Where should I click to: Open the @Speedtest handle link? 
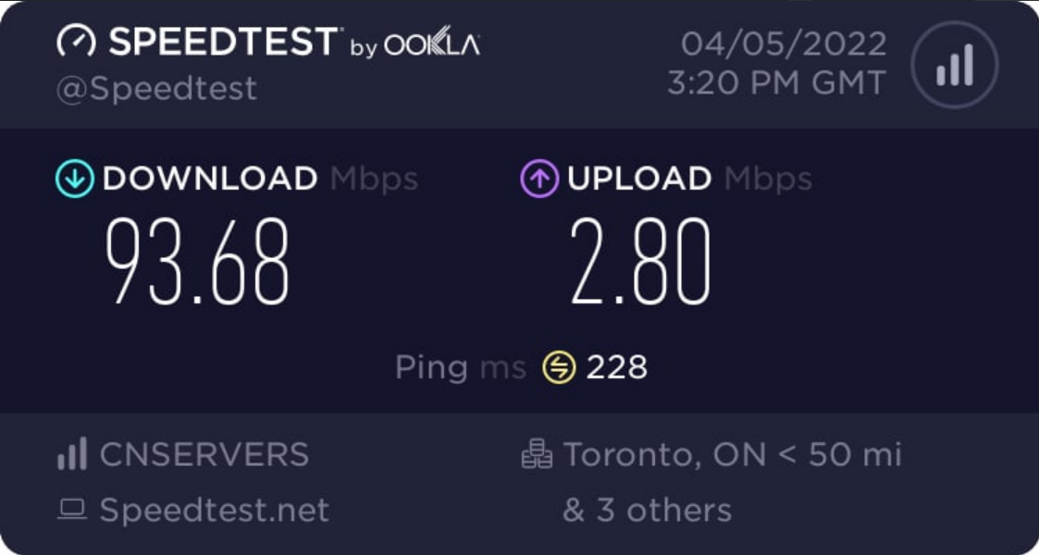pos(156,89)
